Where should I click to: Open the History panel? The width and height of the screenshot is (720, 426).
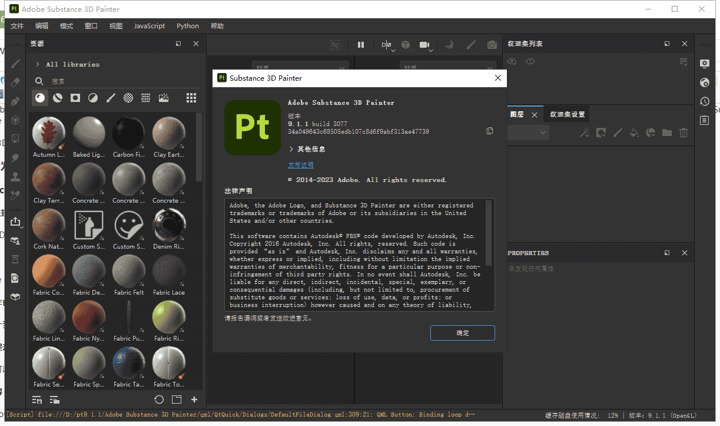tap(705, 101)
